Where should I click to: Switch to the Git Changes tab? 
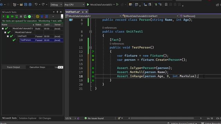pos(45,118)
